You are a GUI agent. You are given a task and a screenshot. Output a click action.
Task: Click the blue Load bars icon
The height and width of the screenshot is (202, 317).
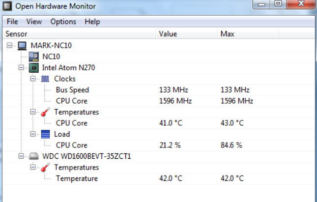[45, 134]
